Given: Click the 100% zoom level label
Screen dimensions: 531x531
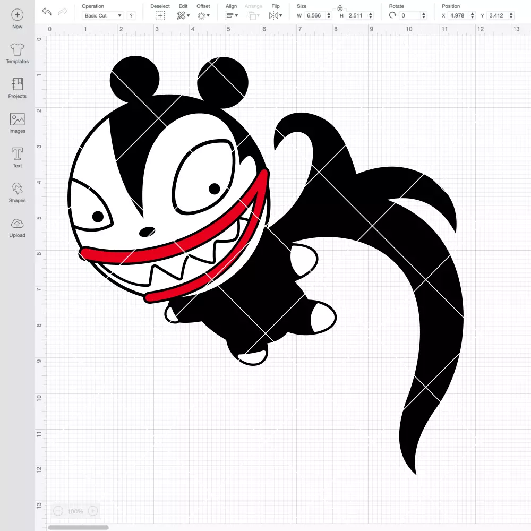Looking at the screenshot, I should [75, 511].
